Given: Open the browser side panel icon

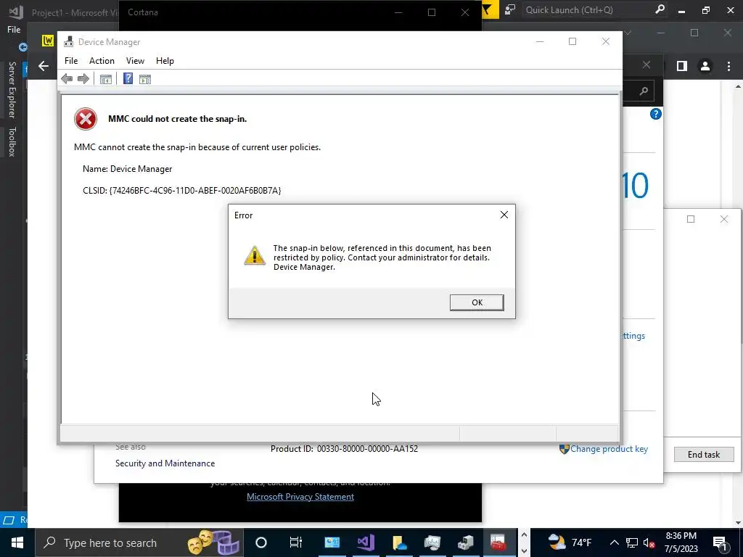Looking at the screenshot, I should [682, 66].
